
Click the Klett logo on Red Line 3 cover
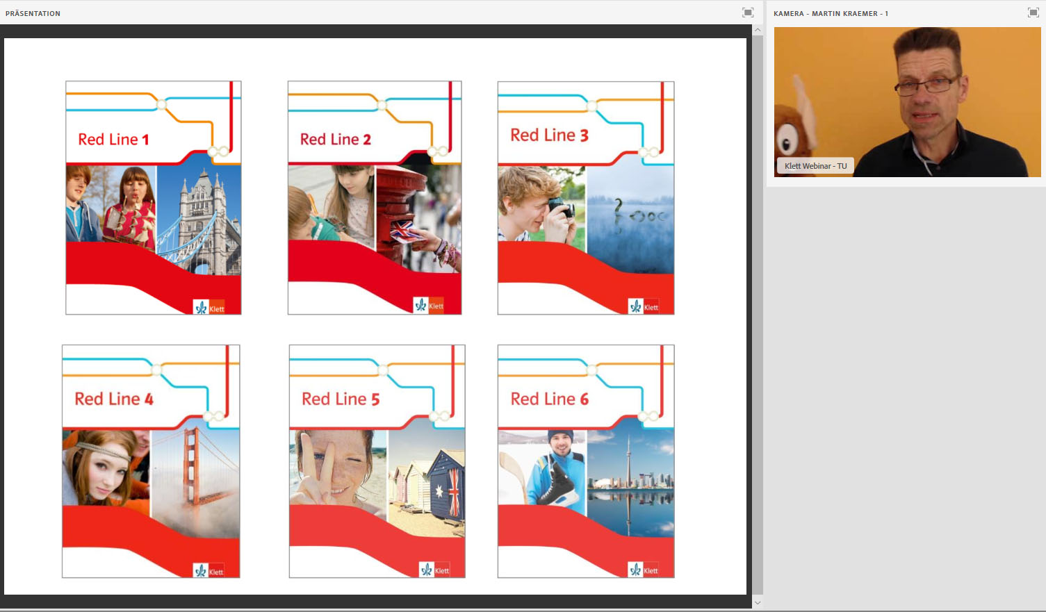[x=644, y=306]
